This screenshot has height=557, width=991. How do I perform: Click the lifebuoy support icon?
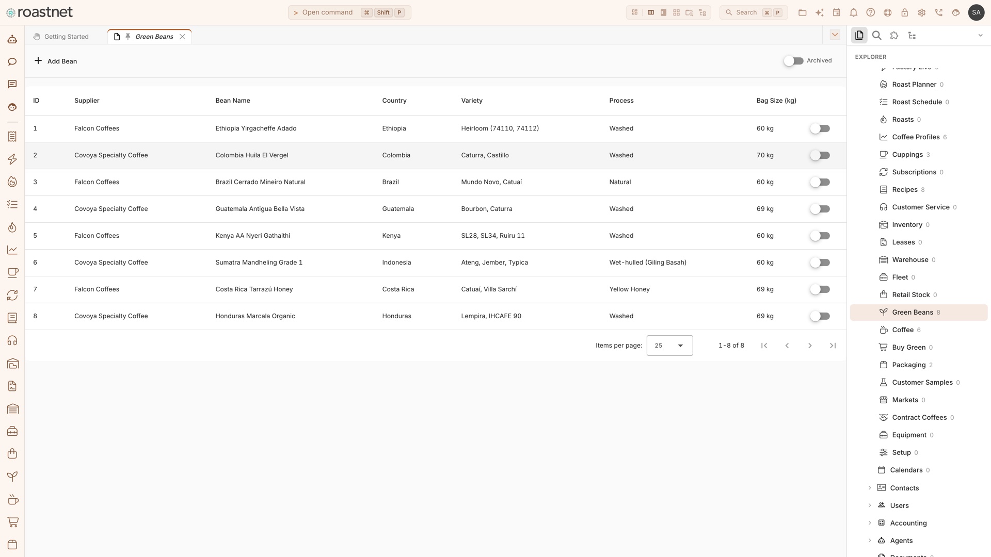click(887, 12)
